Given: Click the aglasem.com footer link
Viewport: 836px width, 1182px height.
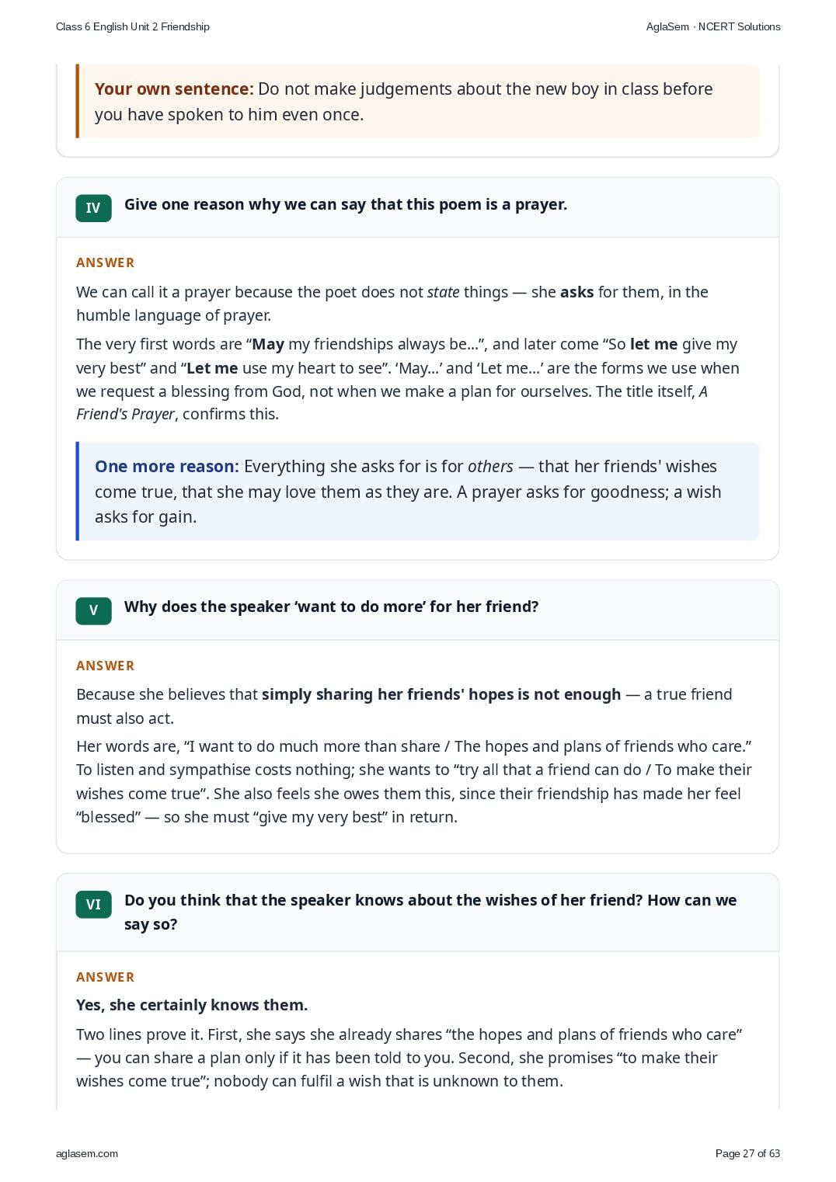Looking at the screenshot, I should tap(87, 1153).
